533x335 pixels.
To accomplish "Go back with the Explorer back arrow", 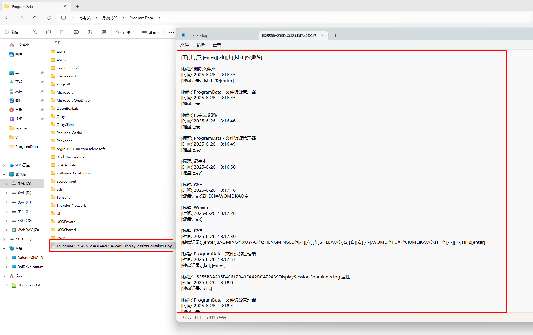I will click(7, 18).
